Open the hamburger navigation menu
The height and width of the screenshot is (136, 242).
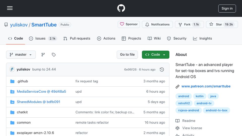tap(10, 8)
